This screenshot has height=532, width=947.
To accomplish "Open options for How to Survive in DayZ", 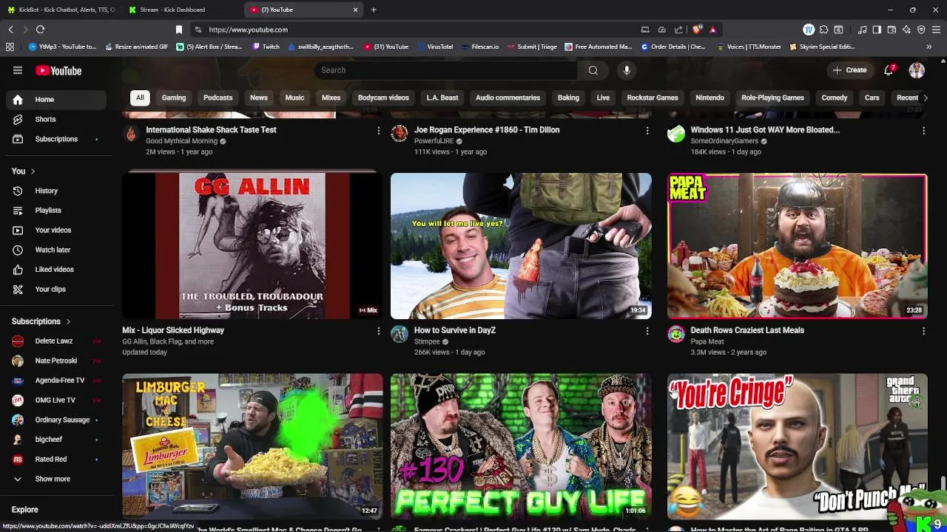I will (x=647, y=331).
